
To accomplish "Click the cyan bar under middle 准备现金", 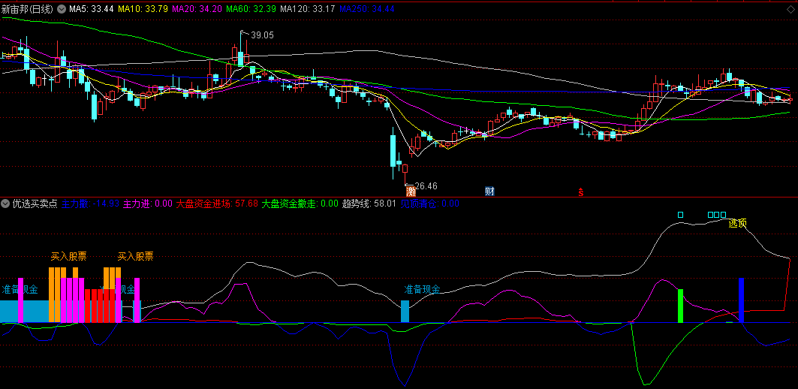I will (405, 311).
